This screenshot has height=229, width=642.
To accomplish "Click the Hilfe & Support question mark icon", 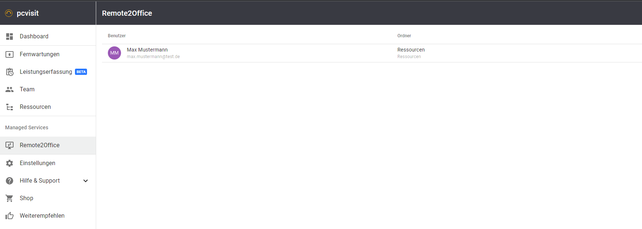I will click(10, 181).
